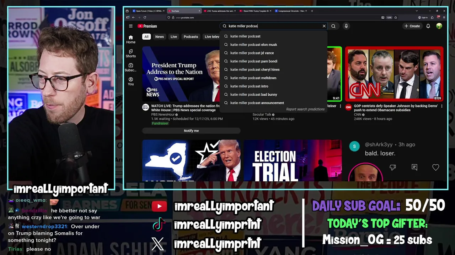
Task: Dislike the shArk3yy comment
Action: point(393,167)
